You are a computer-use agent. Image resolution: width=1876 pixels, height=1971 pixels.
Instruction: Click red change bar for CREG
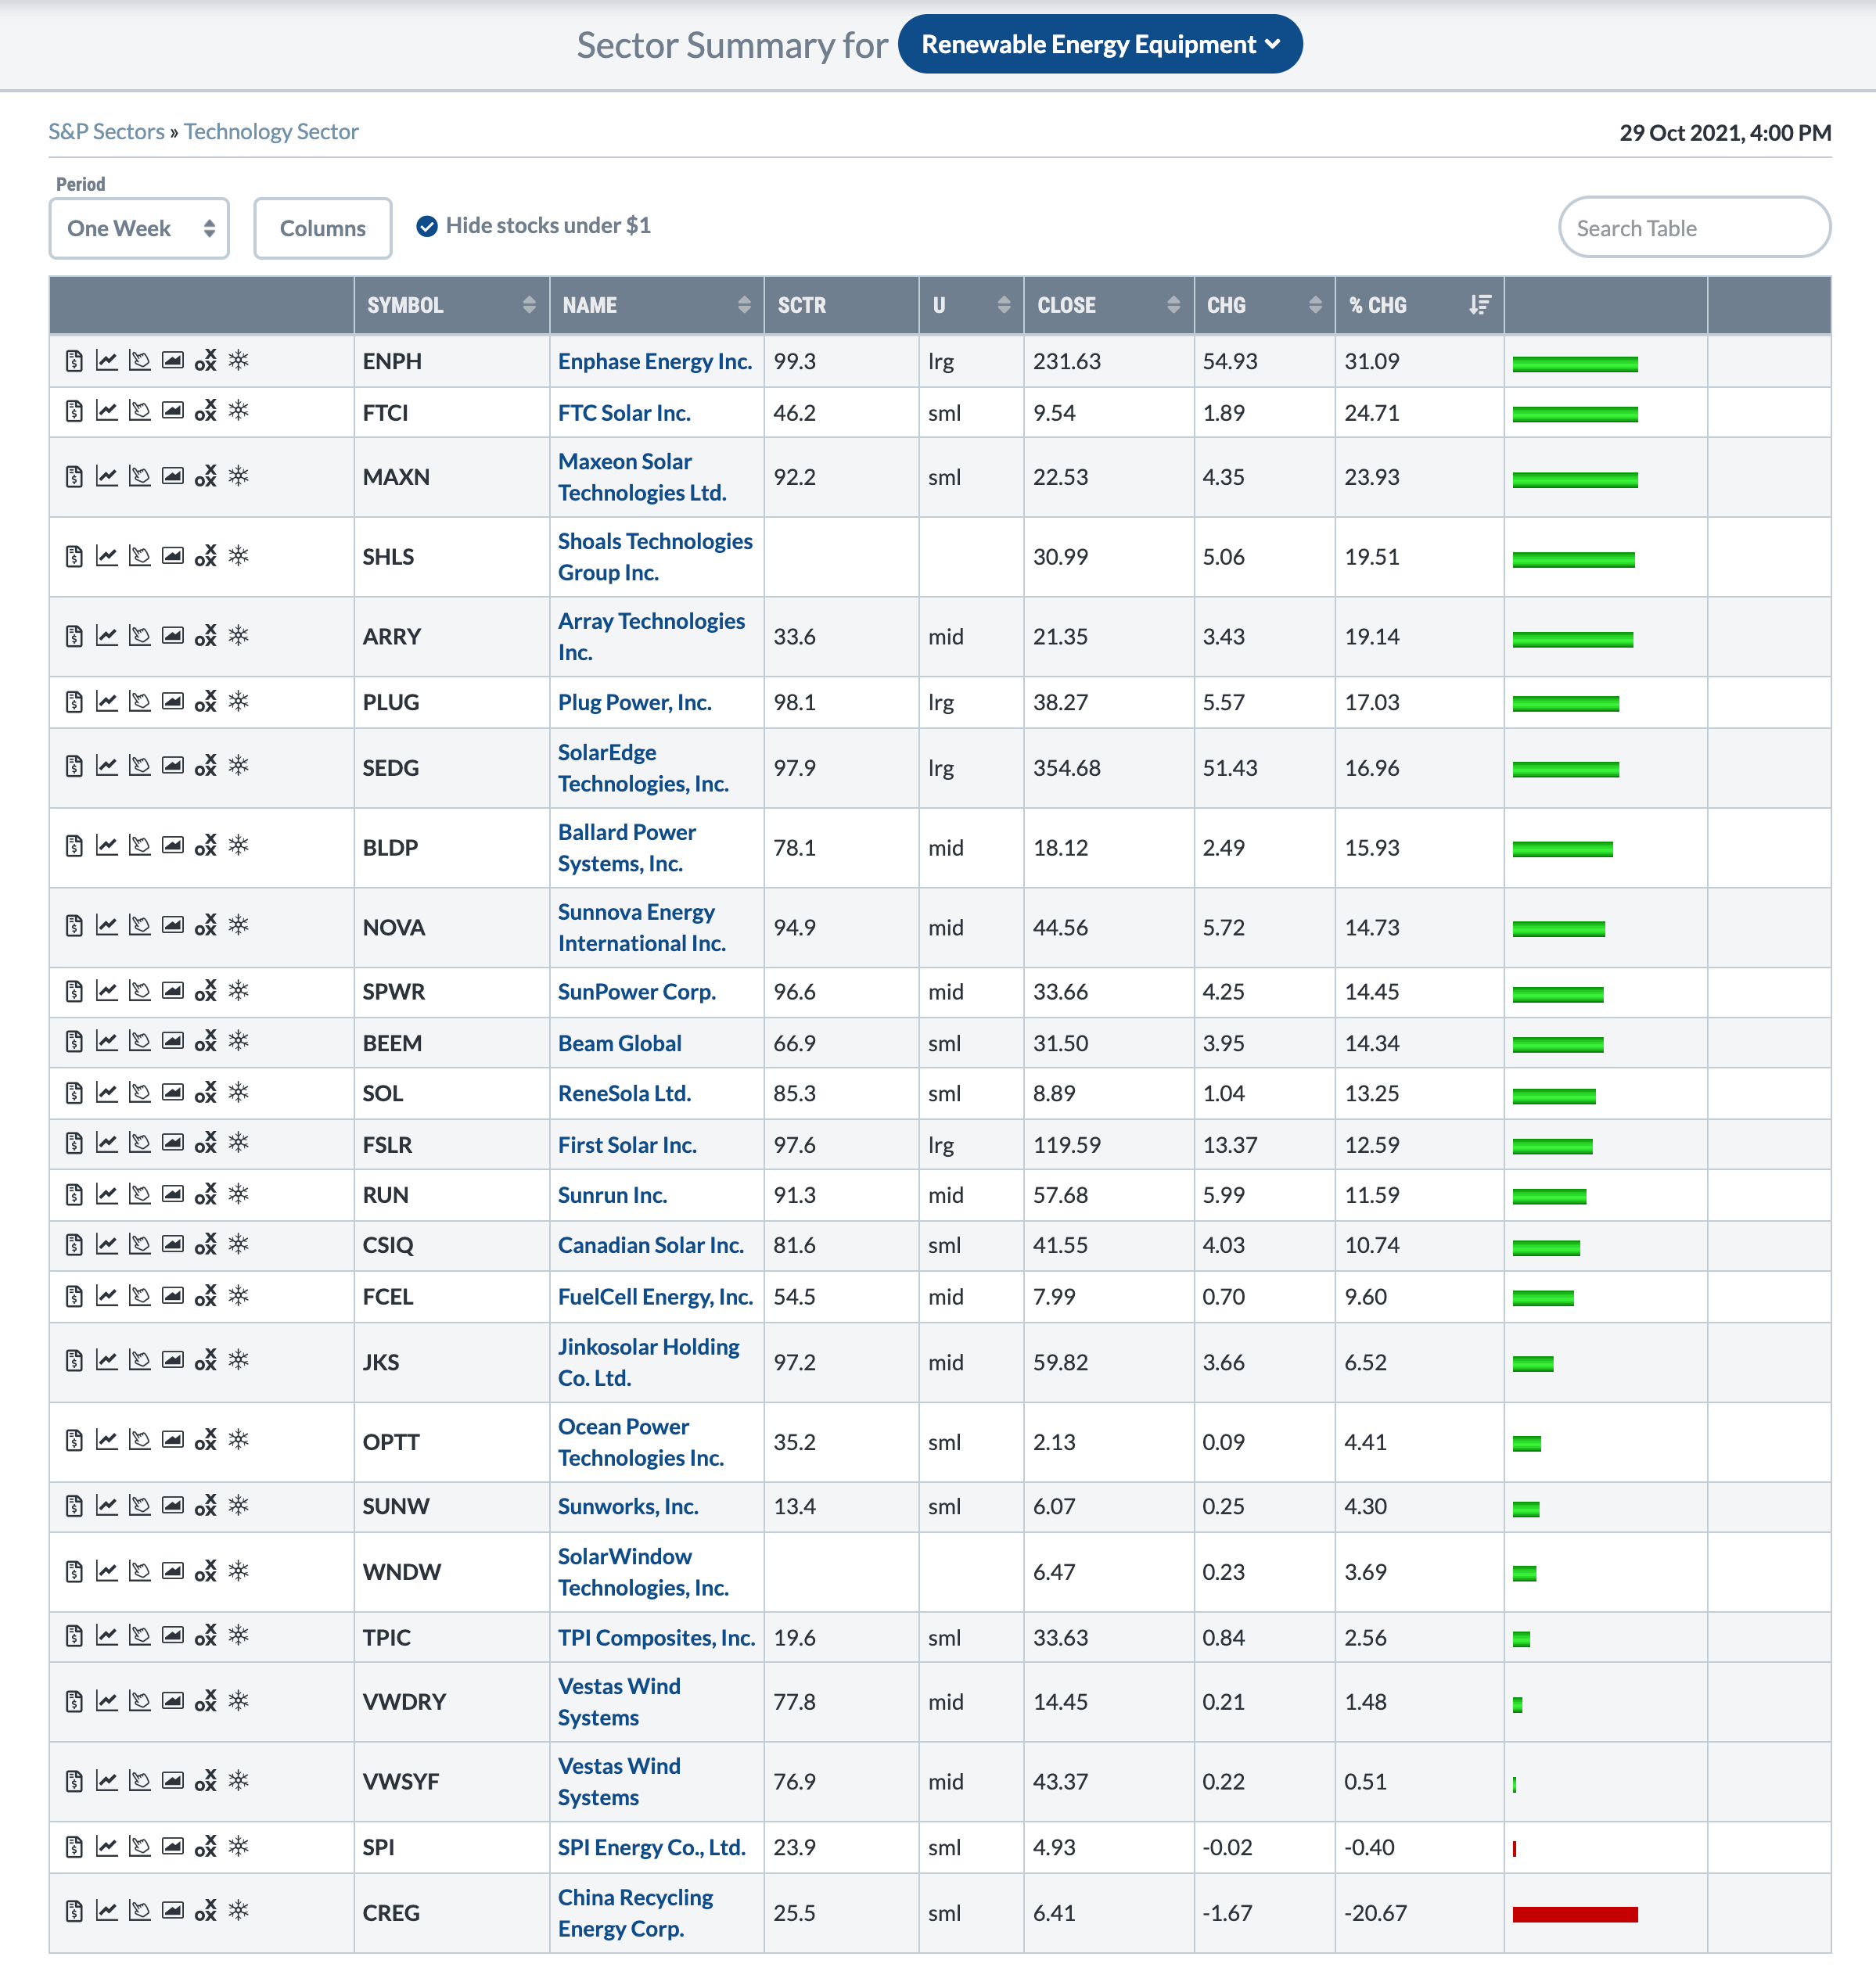1574,1914
